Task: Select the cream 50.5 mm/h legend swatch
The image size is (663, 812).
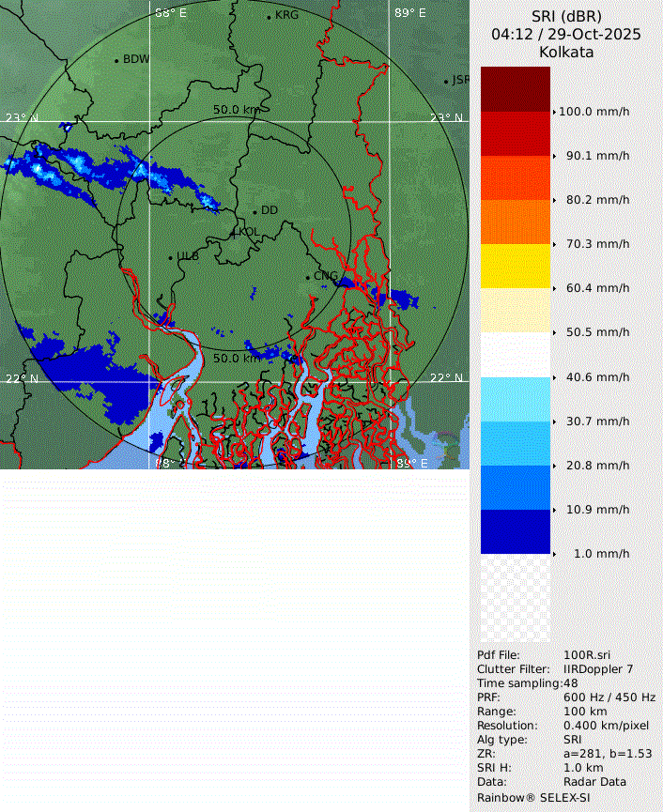Action: click(515, 311)
